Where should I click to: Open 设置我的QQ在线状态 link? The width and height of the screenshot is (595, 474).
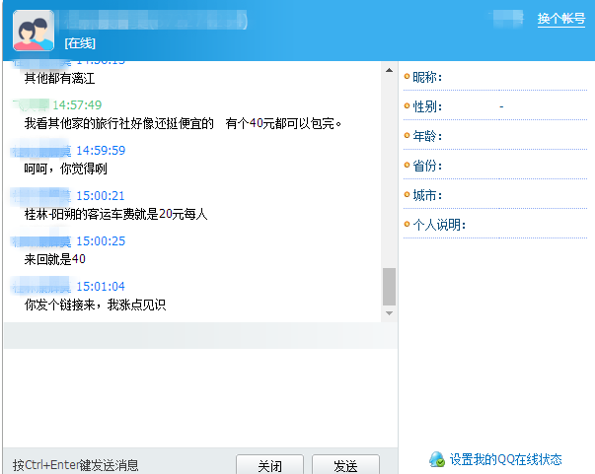click(506, 459)
